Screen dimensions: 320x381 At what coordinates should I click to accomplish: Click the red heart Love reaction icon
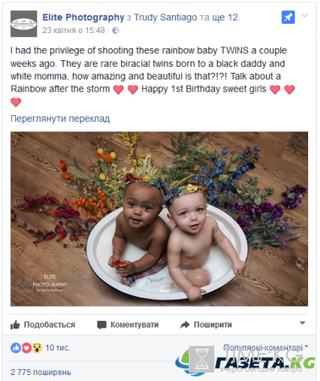pyautogui.click(x=26, y=348)
